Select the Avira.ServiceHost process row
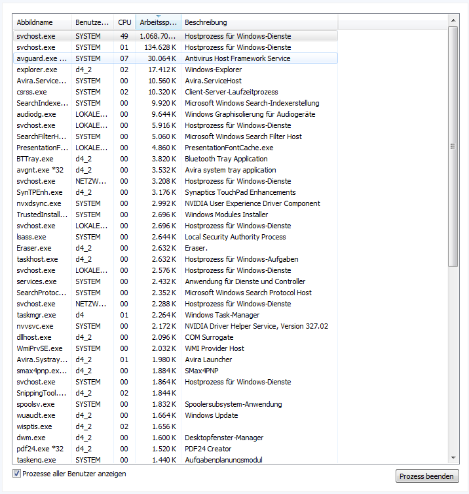The width and height of the screenshot is (469, 494). coord(176,81)
